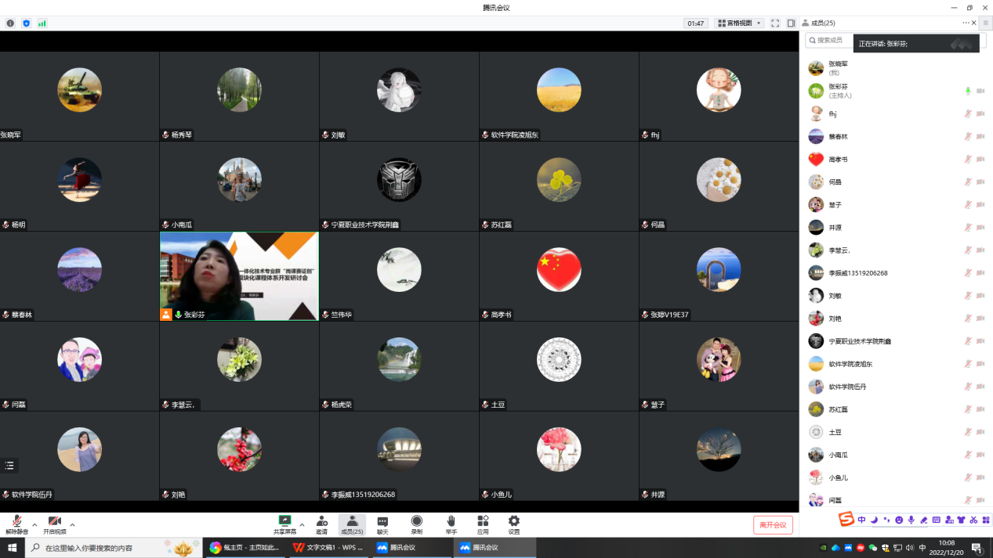Turn on camera via 开启视频
Image resolution: width=993 pixels, height=558 pixels.
coord(54,524)
